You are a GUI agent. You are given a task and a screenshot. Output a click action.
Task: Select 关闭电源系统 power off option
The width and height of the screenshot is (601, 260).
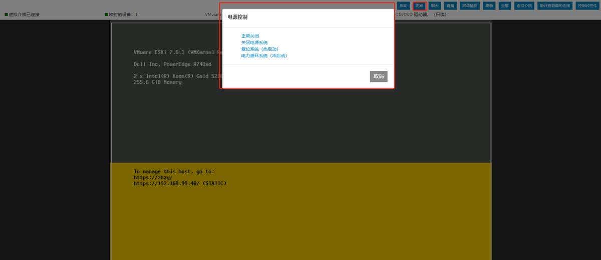[x=254, y=42]
